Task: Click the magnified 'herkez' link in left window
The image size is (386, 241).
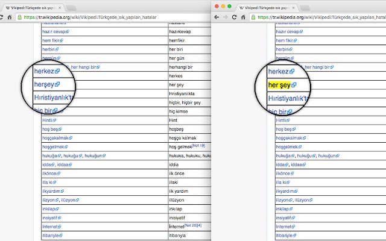Action: pos(44,71)
